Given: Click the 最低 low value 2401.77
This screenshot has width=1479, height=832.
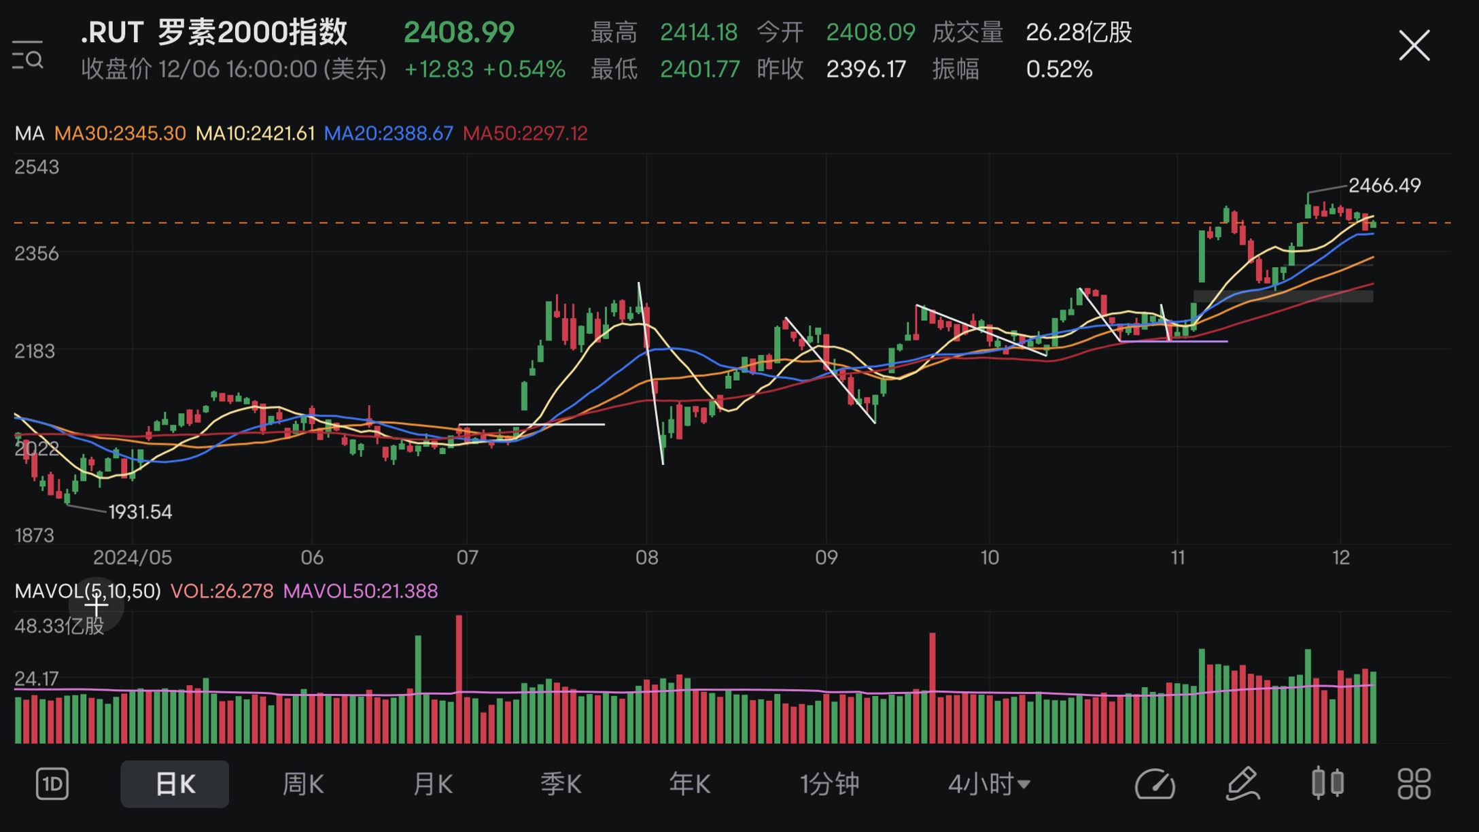Looking at the screenshot, I should click(x=700, y=69).
